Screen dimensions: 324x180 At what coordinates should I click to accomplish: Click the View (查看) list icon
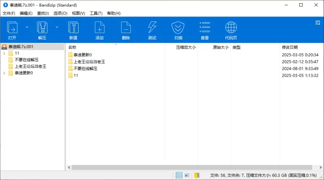205,27
